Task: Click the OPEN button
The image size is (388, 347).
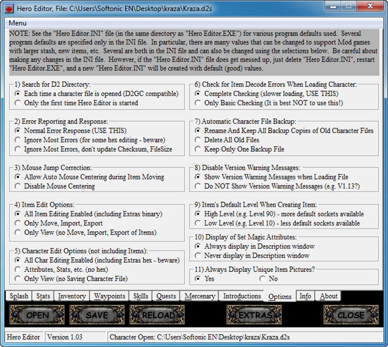Action: point(37,315)
